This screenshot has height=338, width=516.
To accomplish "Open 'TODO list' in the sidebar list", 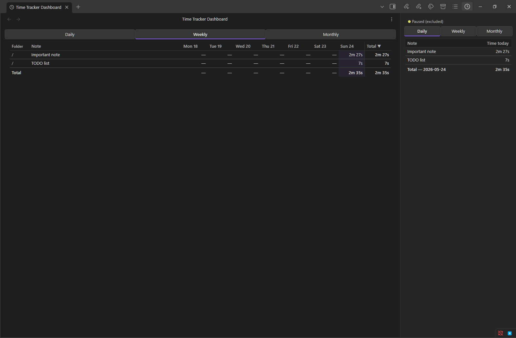I will coord(416,60).
